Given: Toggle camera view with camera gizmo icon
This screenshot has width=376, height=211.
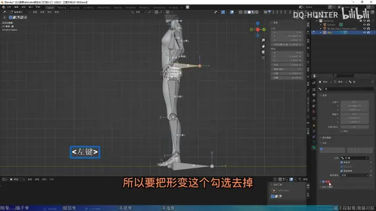Looking at the screenshot, I should 263,52.
